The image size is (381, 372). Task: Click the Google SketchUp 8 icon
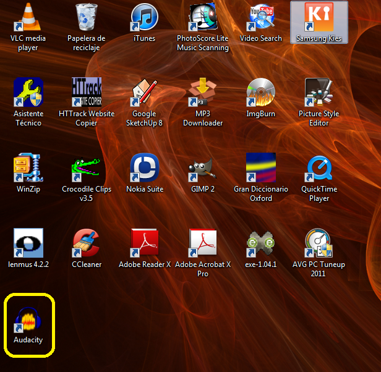(x=145, y=93)
